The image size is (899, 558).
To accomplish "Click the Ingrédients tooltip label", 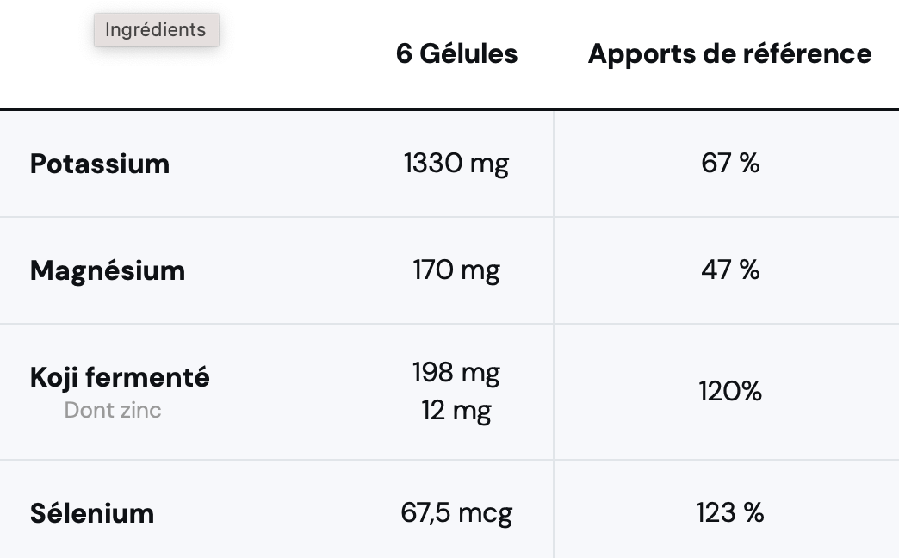I will (x=156, y=30).
